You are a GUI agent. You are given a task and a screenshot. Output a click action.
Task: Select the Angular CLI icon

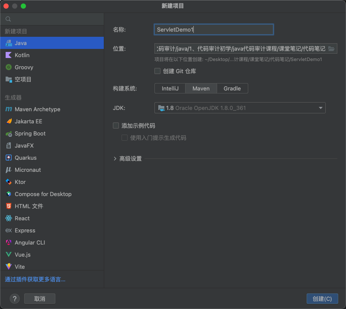[x=8, y=242]
